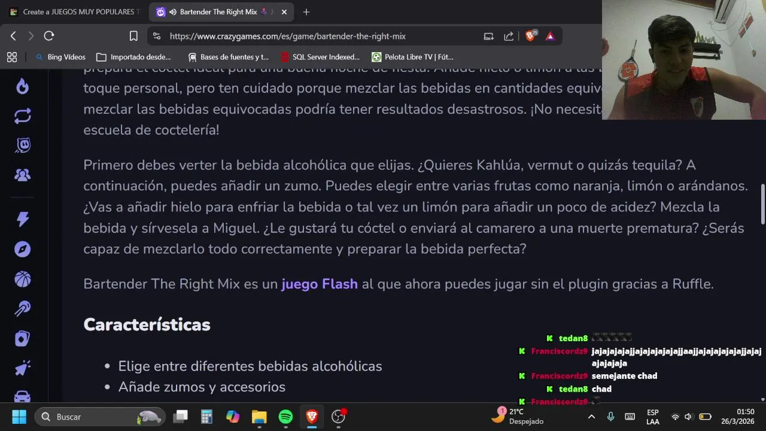Open the Bases de fuentes y t... bookmark
Viewport: 766px width, 431px height.
pyautogui.click(x=228, y=57)
